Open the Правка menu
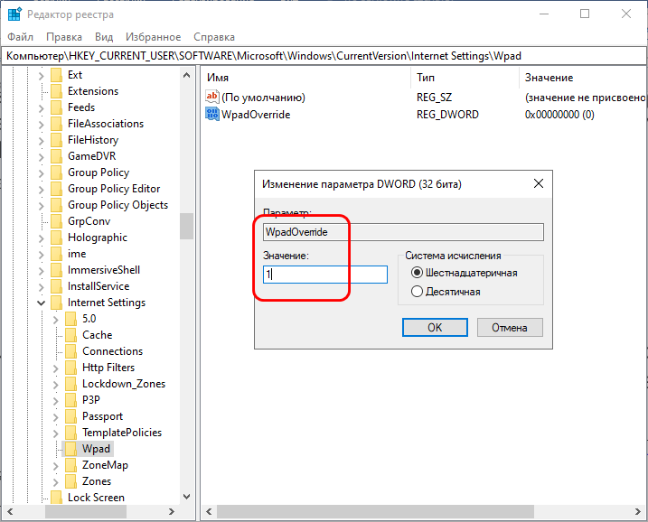Viewport: 648px width, 522px height. [64, 37]
